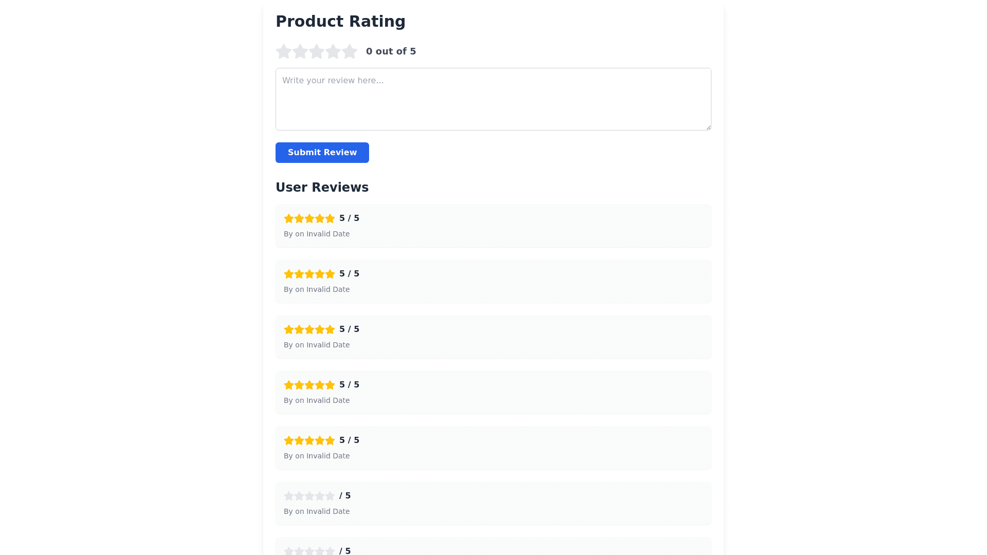The width and height of the screenshot is (987, 555).
Task: Click last gold star in the second user review
Action: point(330,274)
